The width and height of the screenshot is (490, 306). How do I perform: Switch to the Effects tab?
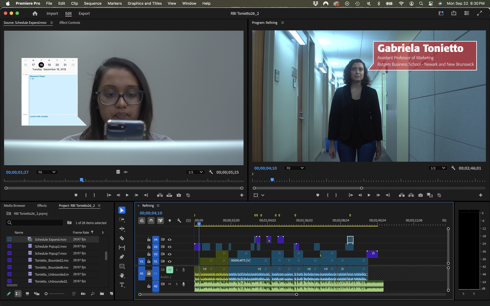click(42, 206)
